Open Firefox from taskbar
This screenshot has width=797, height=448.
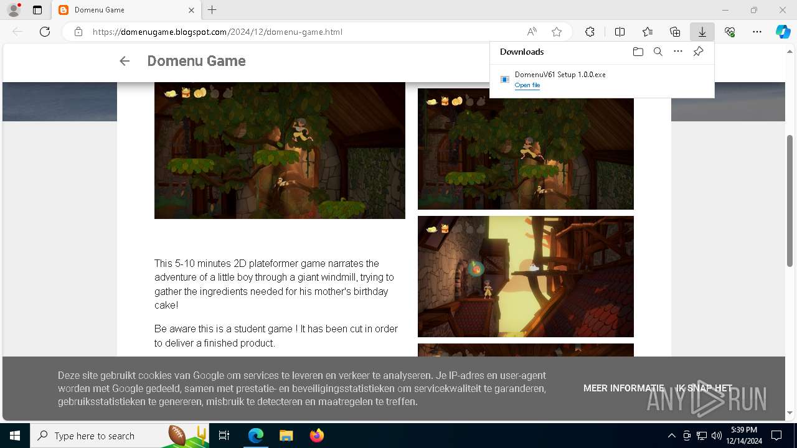click(316, 436)
